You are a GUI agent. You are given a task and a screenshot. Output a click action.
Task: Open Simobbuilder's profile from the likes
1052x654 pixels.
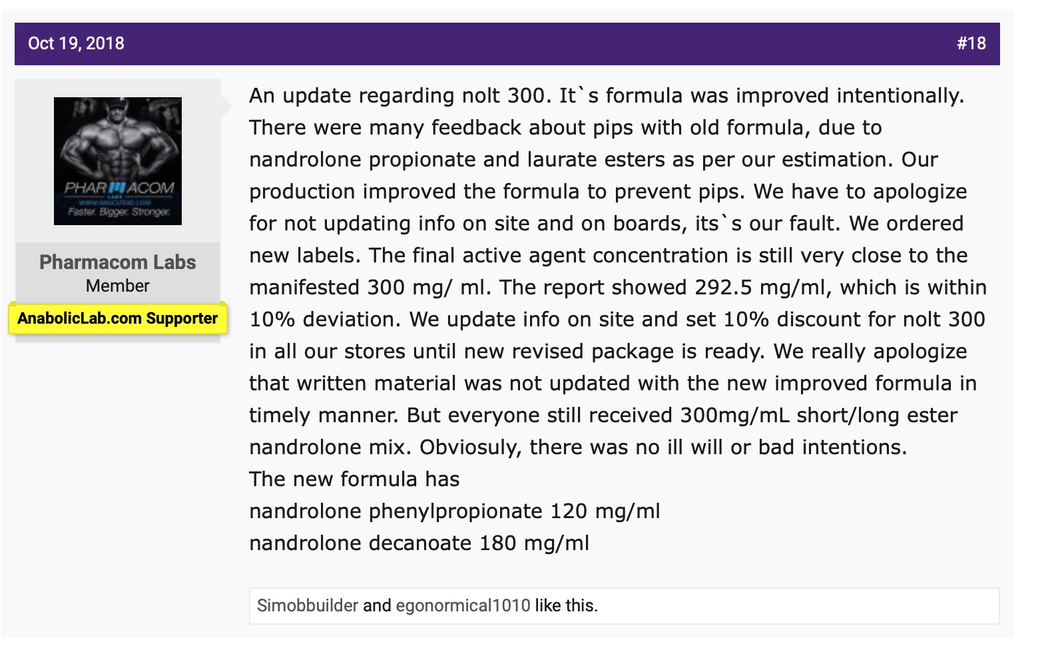308,605
